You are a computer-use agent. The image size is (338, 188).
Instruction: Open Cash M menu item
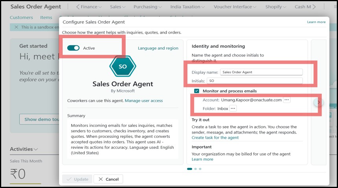[x=303, y=7]
